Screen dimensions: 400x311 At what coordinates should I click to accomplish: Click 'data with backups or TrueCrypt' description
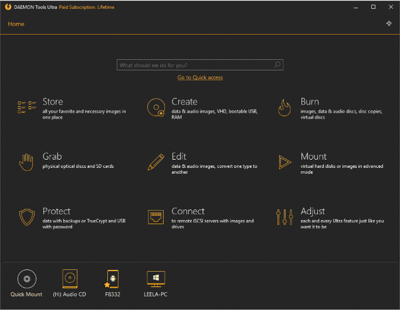[84, 224]
